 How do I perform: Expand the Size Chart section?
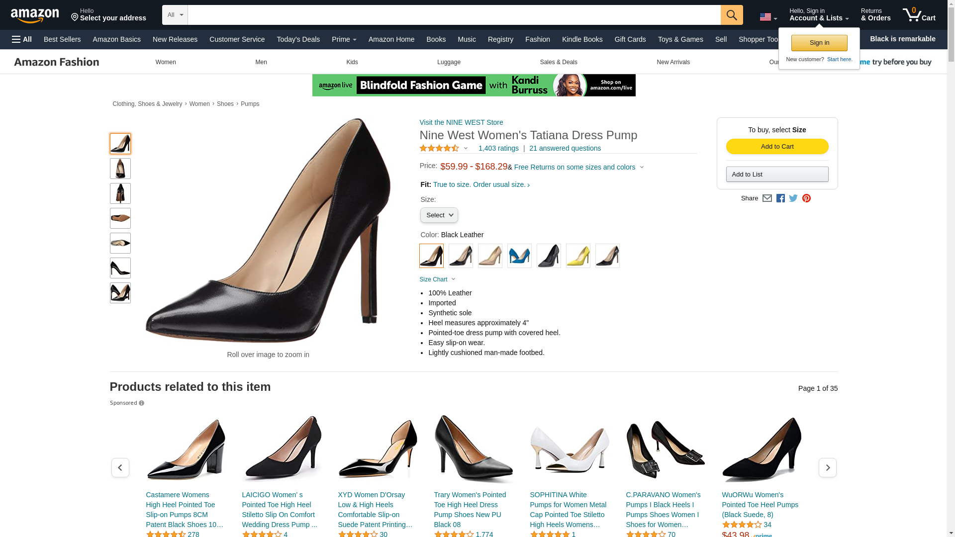point(437,279)
